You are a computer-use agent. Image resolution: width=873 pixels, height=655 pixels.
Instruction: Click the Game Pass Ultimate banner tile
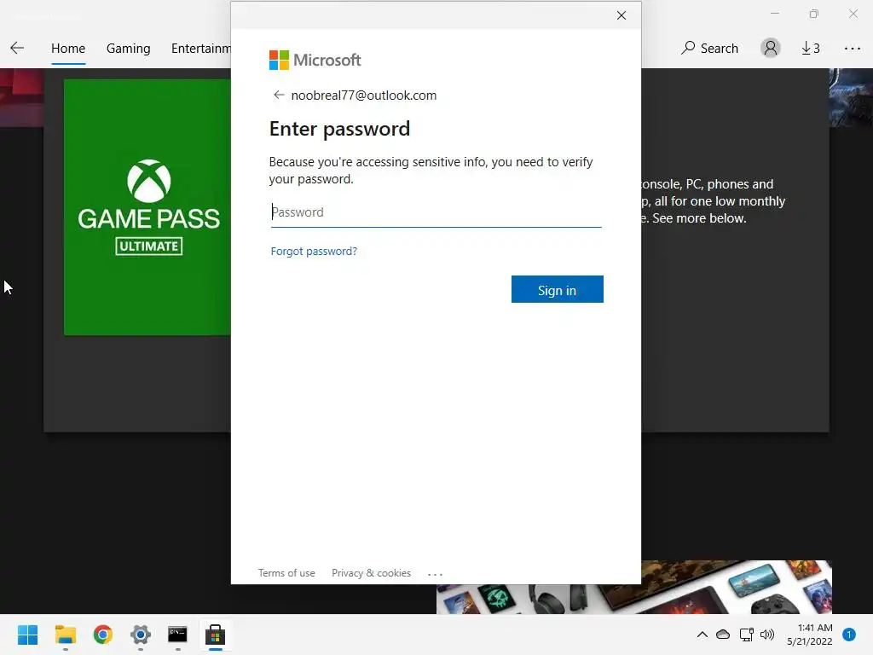(x=147, y=207)
